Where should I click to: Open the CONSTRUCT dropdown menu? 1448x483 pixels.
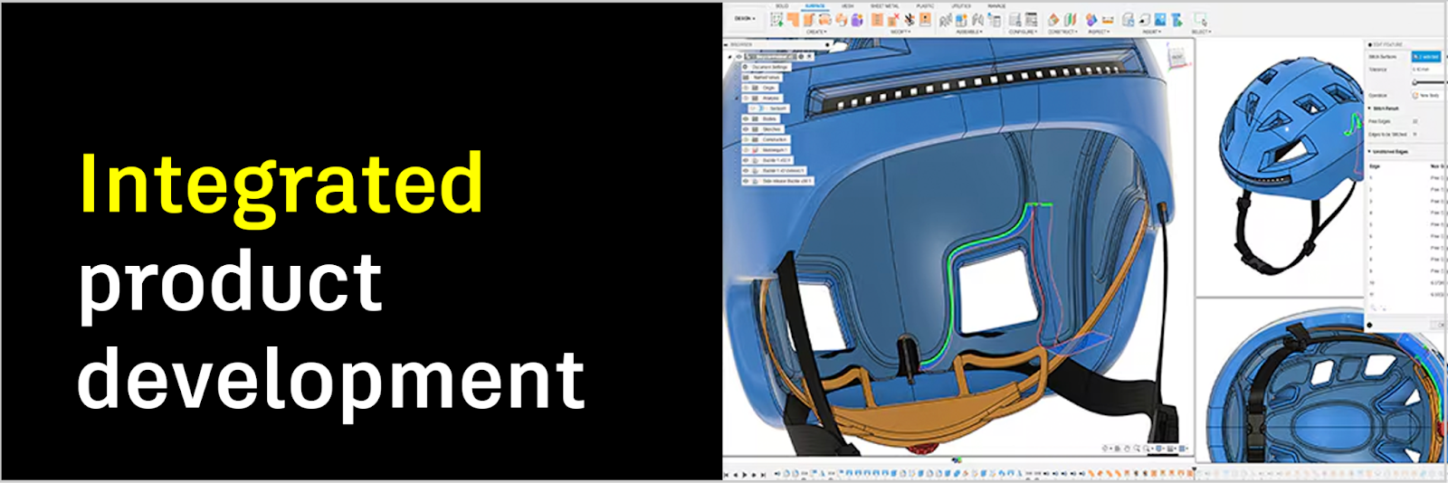tap(1062, 32)
